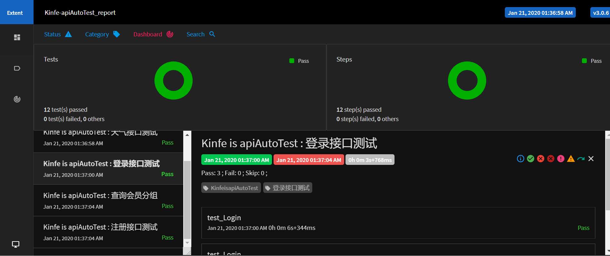Image resolution: width=610 pixels, height=256 pixels.
Task: Filter steps by teal skip arrow
Action: 581,159
